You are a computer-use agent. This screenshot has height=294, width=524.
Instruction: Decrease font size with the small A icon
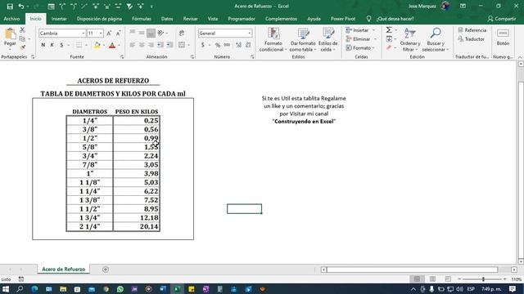118,33
